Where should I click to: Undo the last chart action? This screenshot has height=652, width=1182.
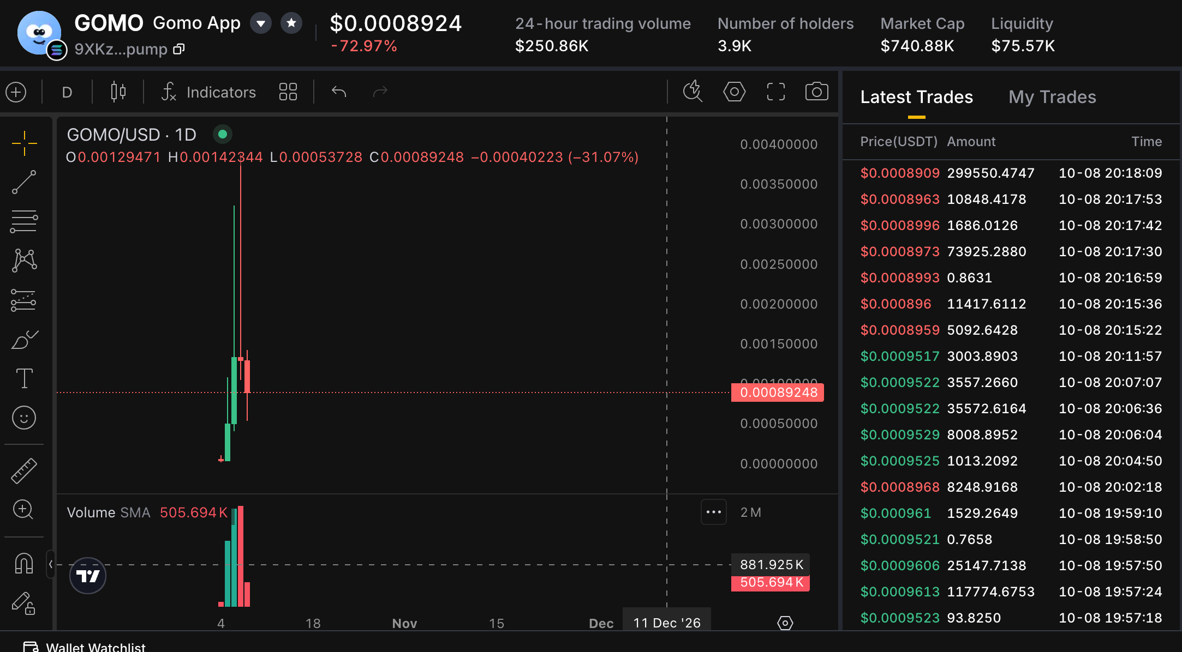point(339,92)
